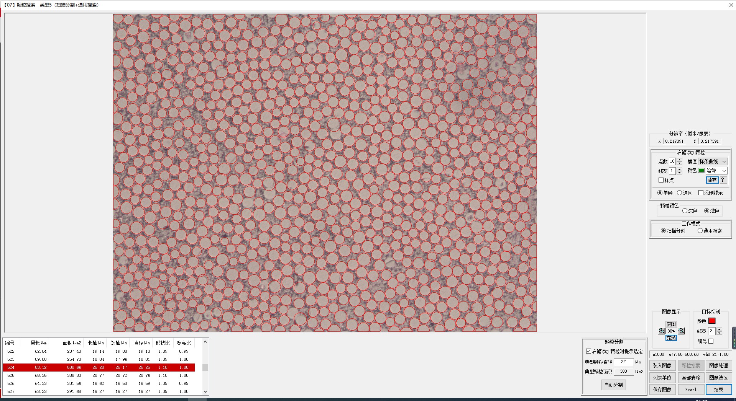Click the 30% zoom percentage field

click(x=671, y=331)
